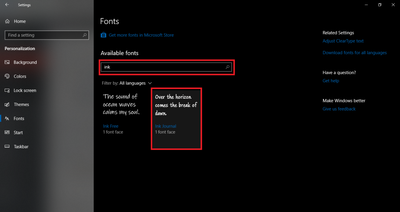The image size is (400, 212).
Task: Click the search magnifier in Find a setting
Action: [85, 35]
